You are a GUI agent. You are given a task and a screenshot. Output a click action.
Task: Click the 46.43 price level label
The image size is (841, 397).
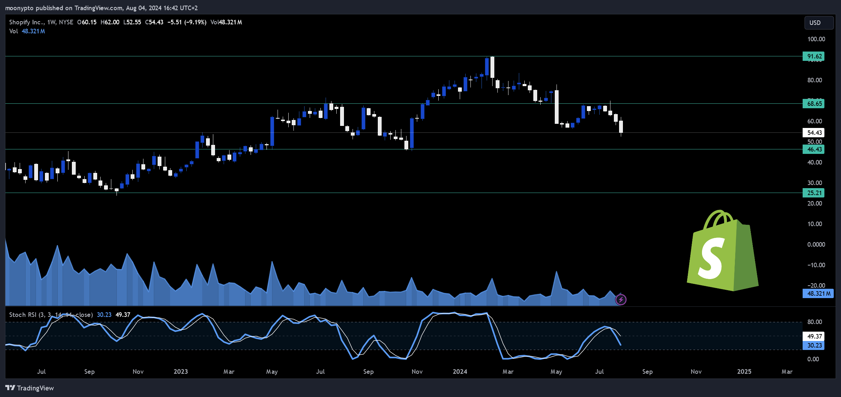click(x=813, y=149)
